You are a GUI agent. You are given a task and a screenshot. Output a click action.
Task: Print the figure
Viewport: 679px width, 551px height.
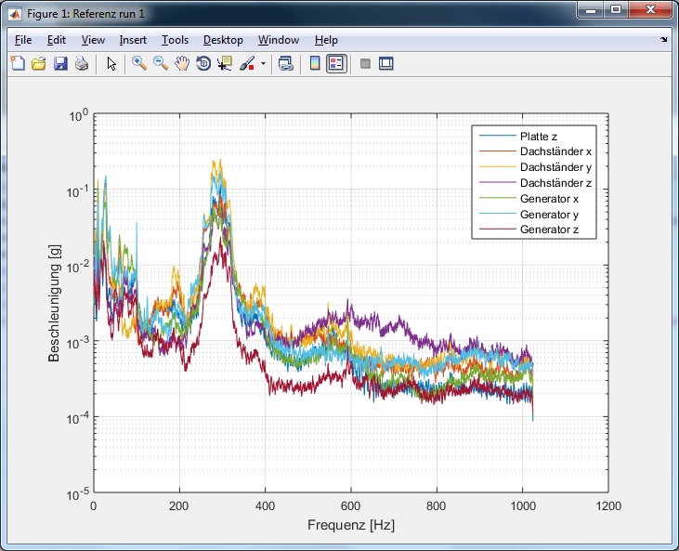pos(82,64)
